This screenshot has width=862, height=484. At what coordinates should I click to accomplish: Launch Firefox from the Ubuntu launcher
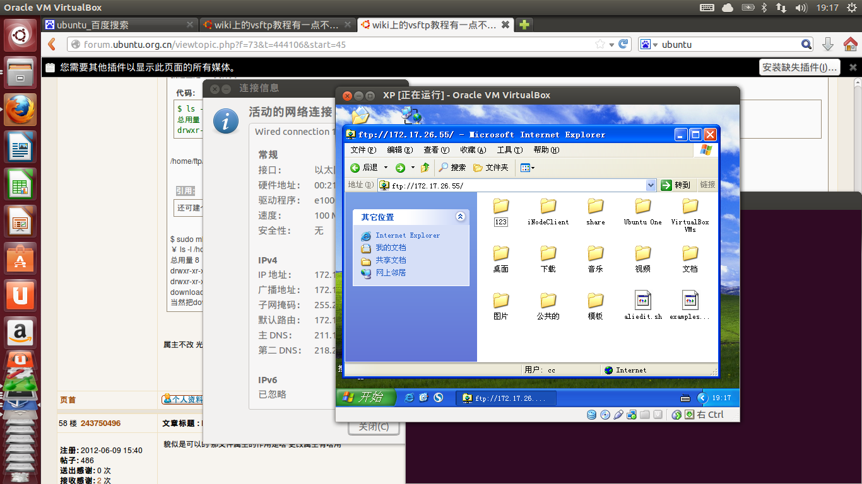(20, 111)
